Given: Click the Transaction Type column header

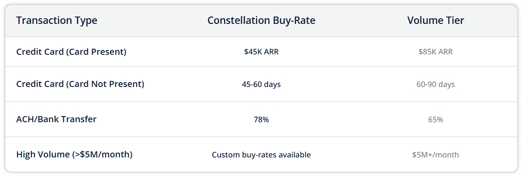Looking at the screenshot, I should pos(57,20).
